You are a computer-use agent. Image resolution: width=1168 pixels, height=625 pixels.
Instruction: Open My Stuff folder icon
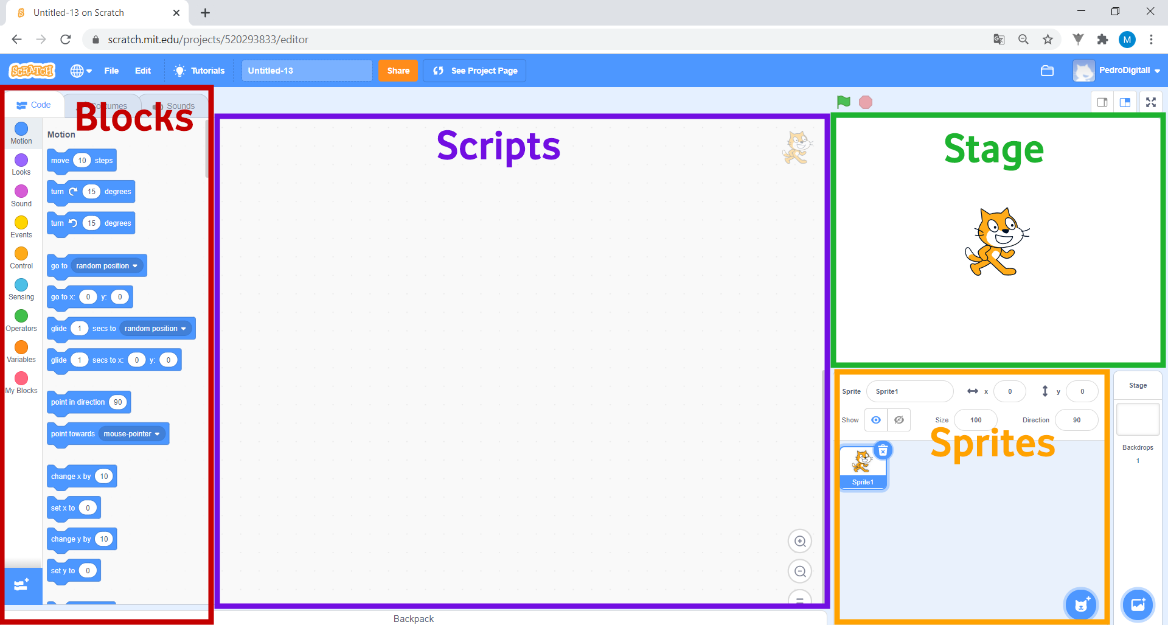1047,71
